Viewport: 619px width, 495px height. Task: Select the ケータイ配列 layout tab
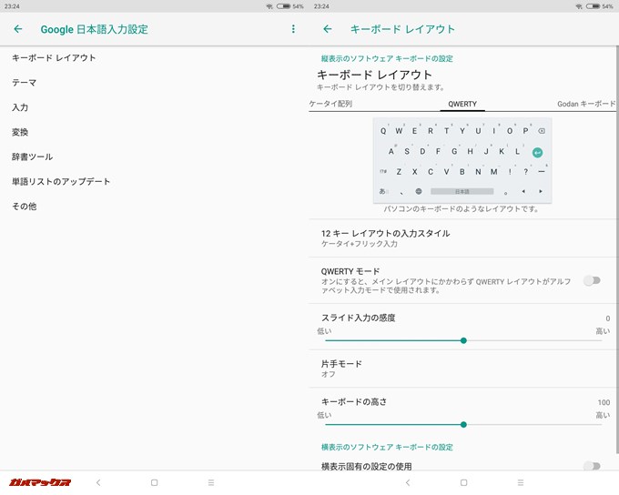[330, 104]
